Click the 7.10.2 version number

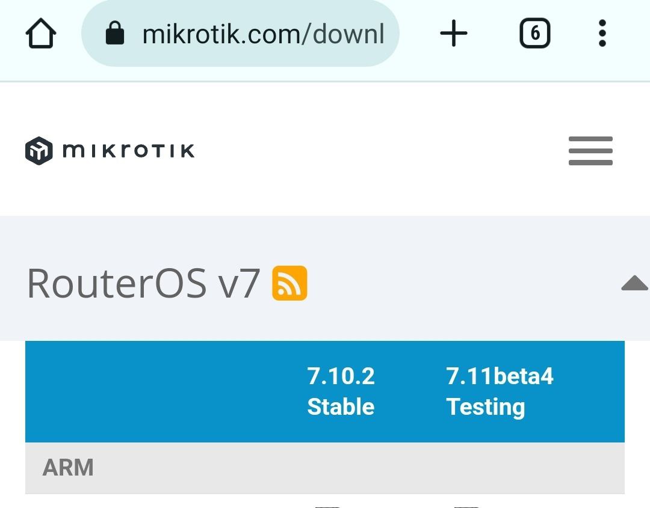[341, 376]
